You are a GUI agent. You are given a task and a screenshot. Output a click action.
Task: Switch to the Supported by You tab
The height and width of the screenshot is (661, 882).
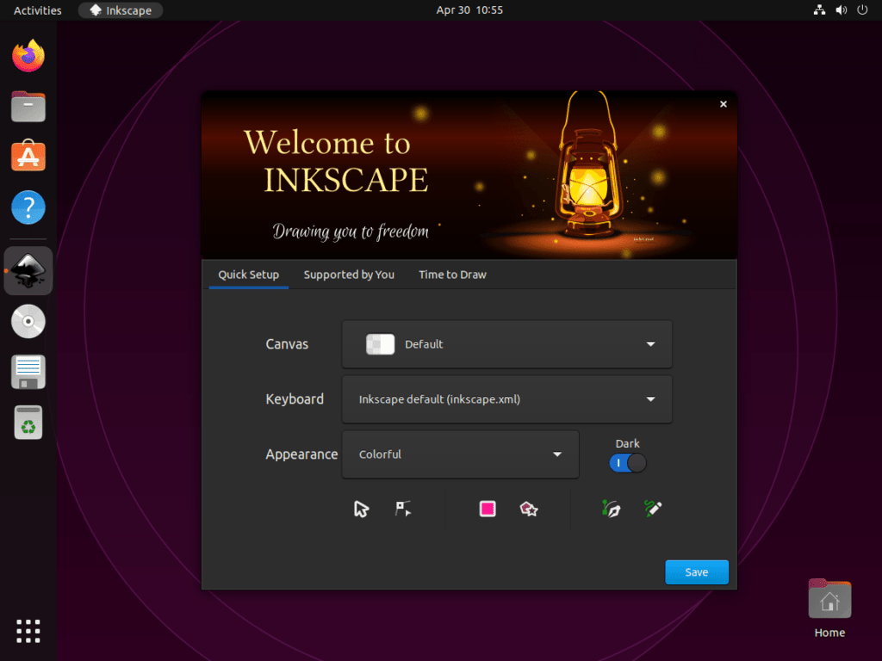click(x=348, y=275)
